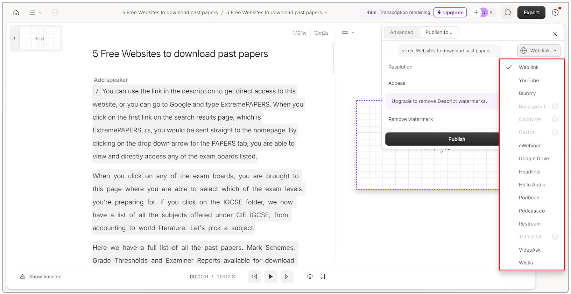Select Captivate in the destination list
Viewport: 571px width, 294px height.
(530, 120)
